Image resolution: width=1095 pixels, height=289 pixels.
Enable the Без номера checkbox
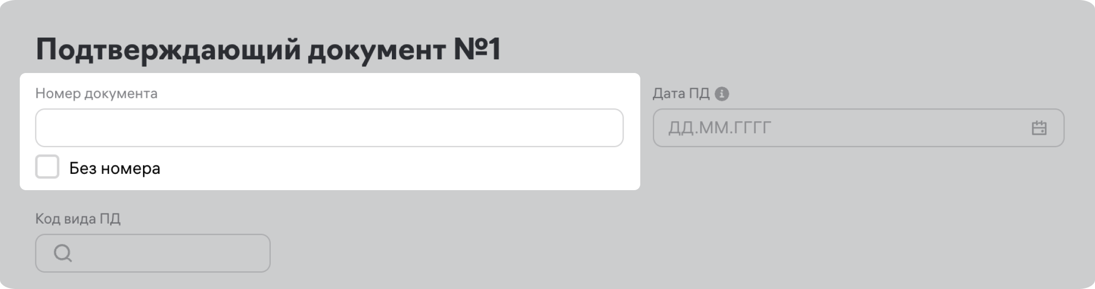point(47,167)
